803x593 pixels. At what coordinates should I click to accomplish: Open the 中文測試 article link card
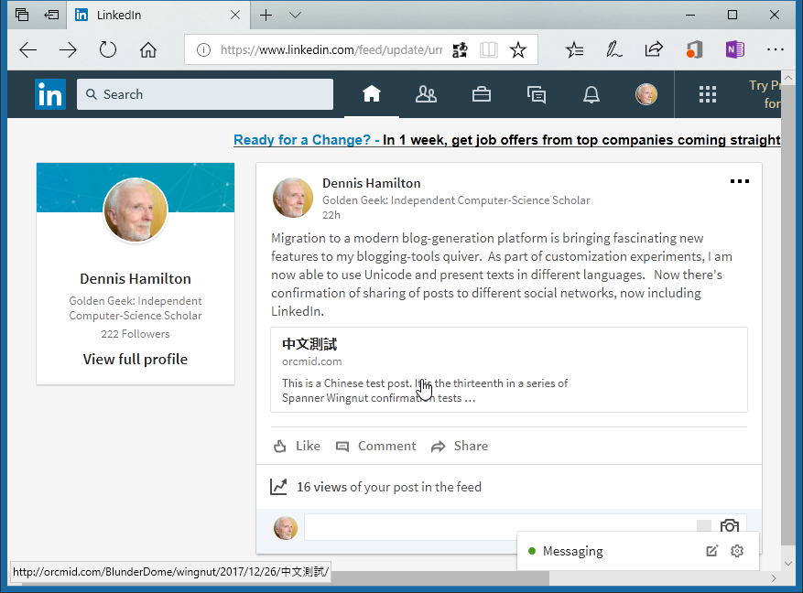(509, 370)
